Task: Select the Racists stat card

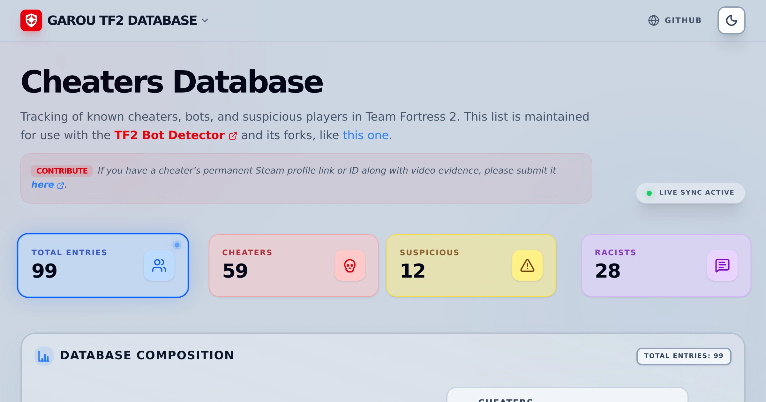Action: (x=666, y=265)
